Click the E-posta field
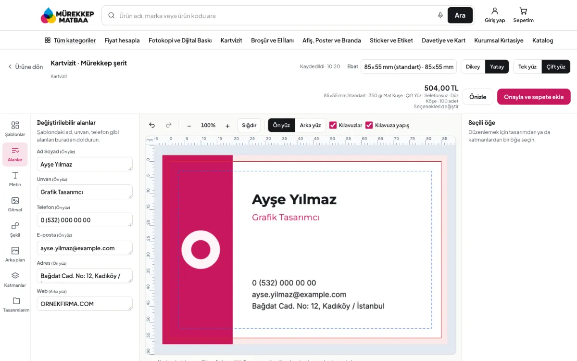This screenshot has height=361, width=577. coord(85,248)
